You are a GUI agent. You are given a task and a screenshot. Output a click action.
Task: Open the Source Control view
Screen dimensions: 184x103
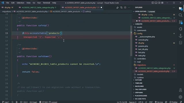(x=181, y=22)
